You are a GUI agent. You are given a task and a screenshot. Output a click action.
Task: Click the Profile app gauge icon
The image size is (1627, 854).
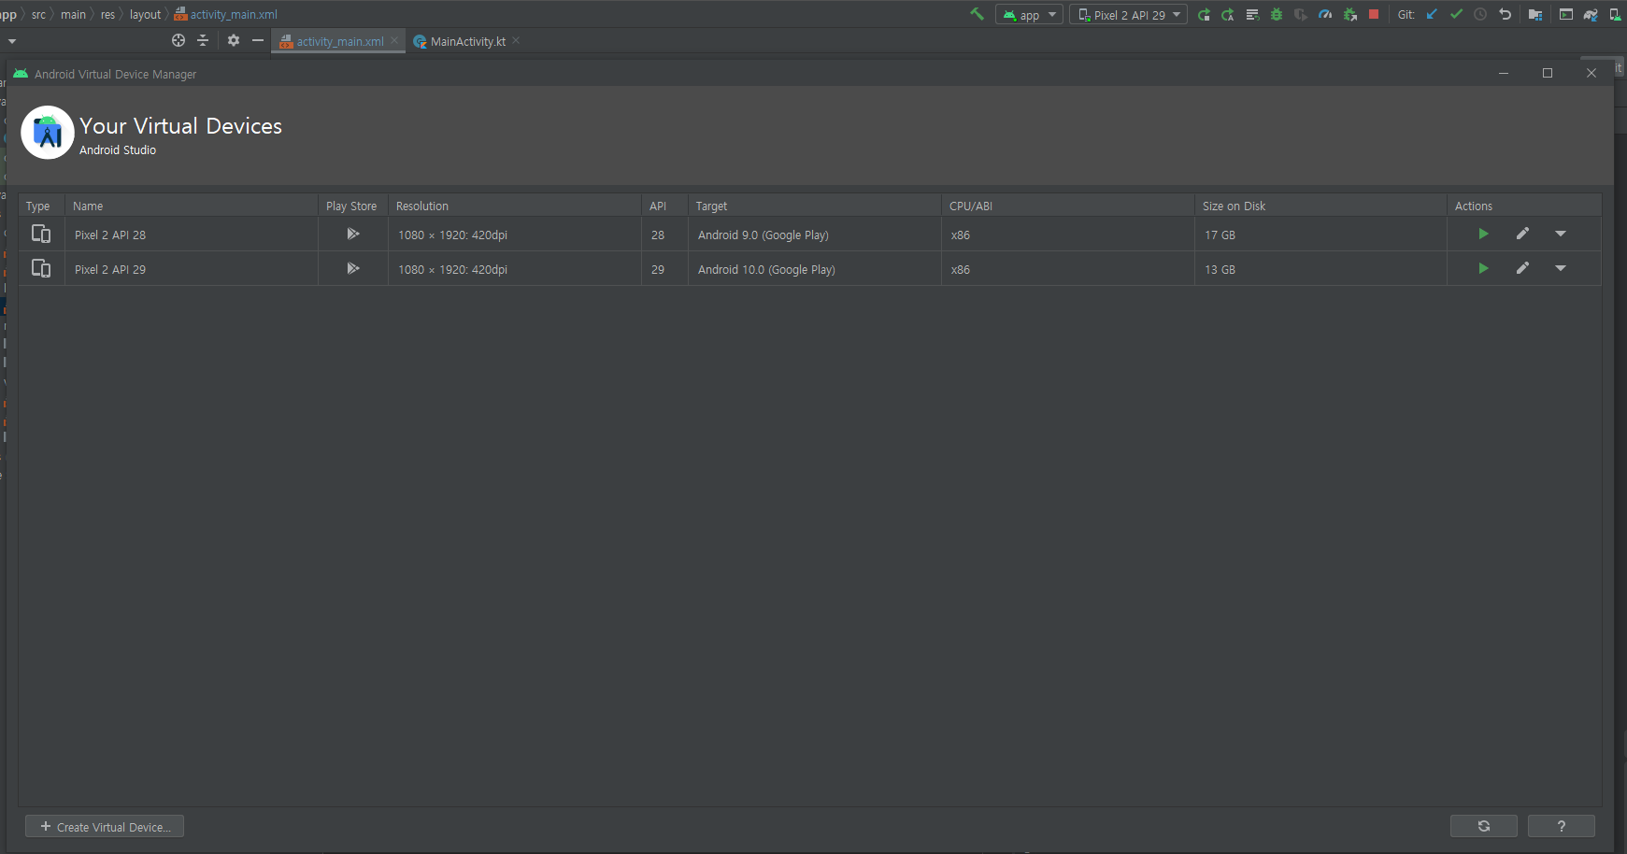pos(1325,14)
